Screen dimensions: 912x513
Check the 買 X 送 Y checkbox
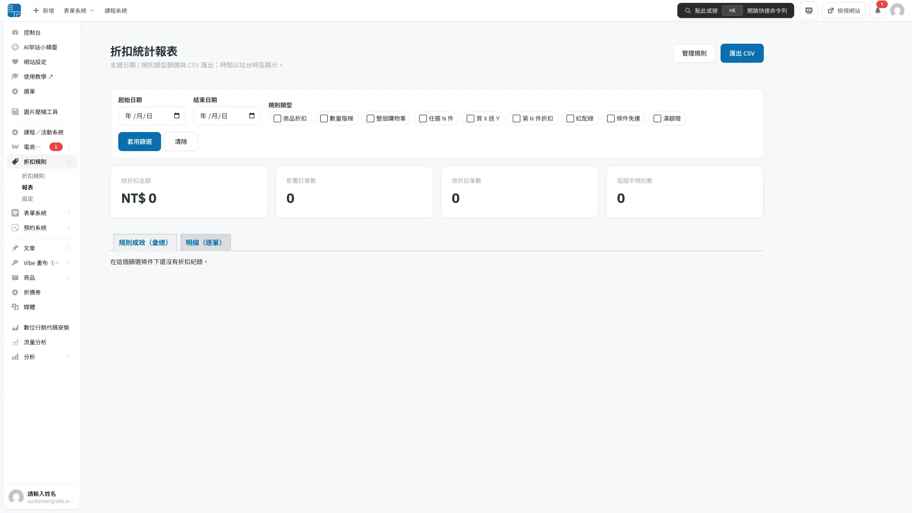pos(470,118)
